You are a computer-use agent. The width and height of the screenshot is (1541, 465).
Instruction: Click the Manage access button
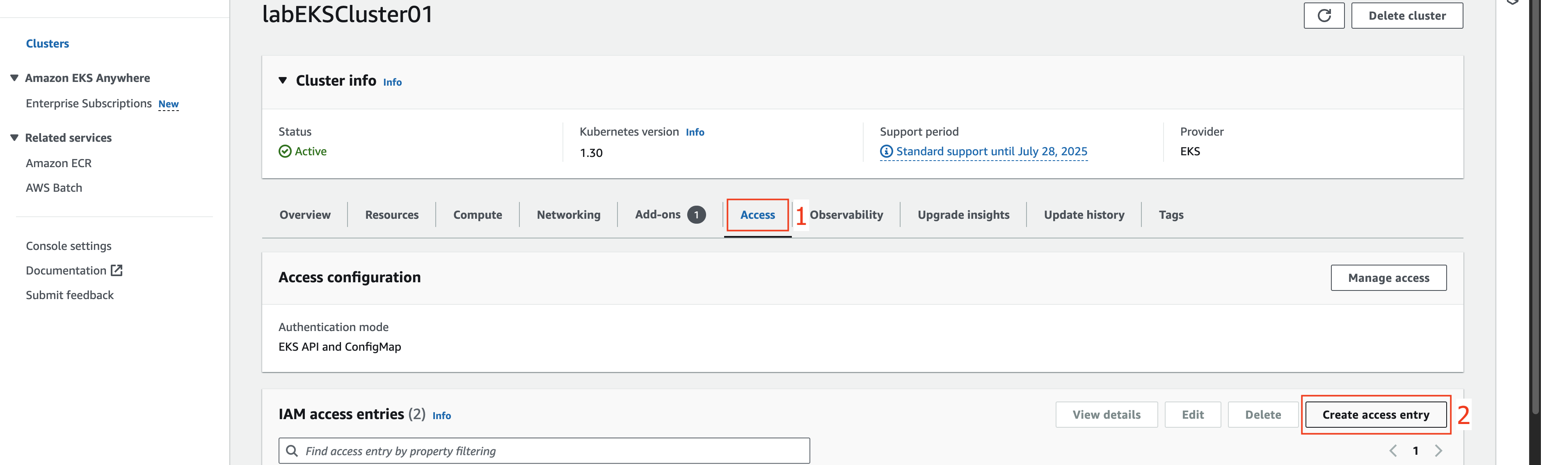pos(1388,278)
